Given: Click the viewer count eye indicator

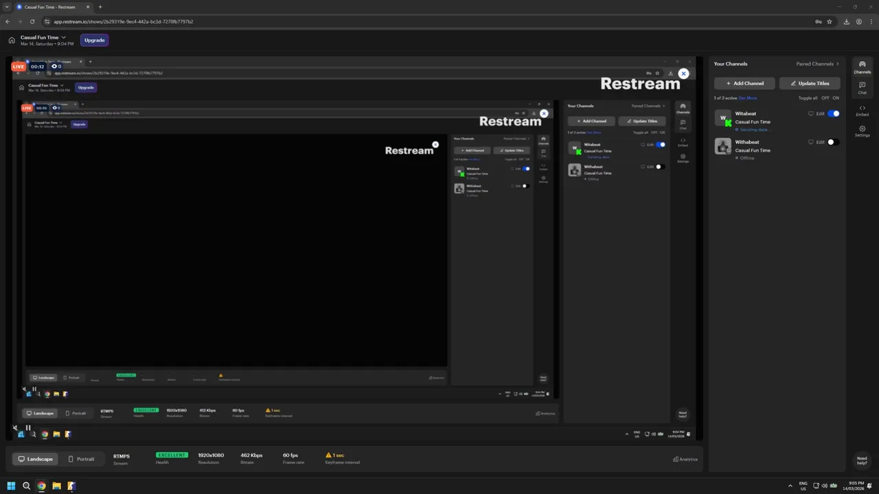Looking at the screenshot, I should (57, 67).
